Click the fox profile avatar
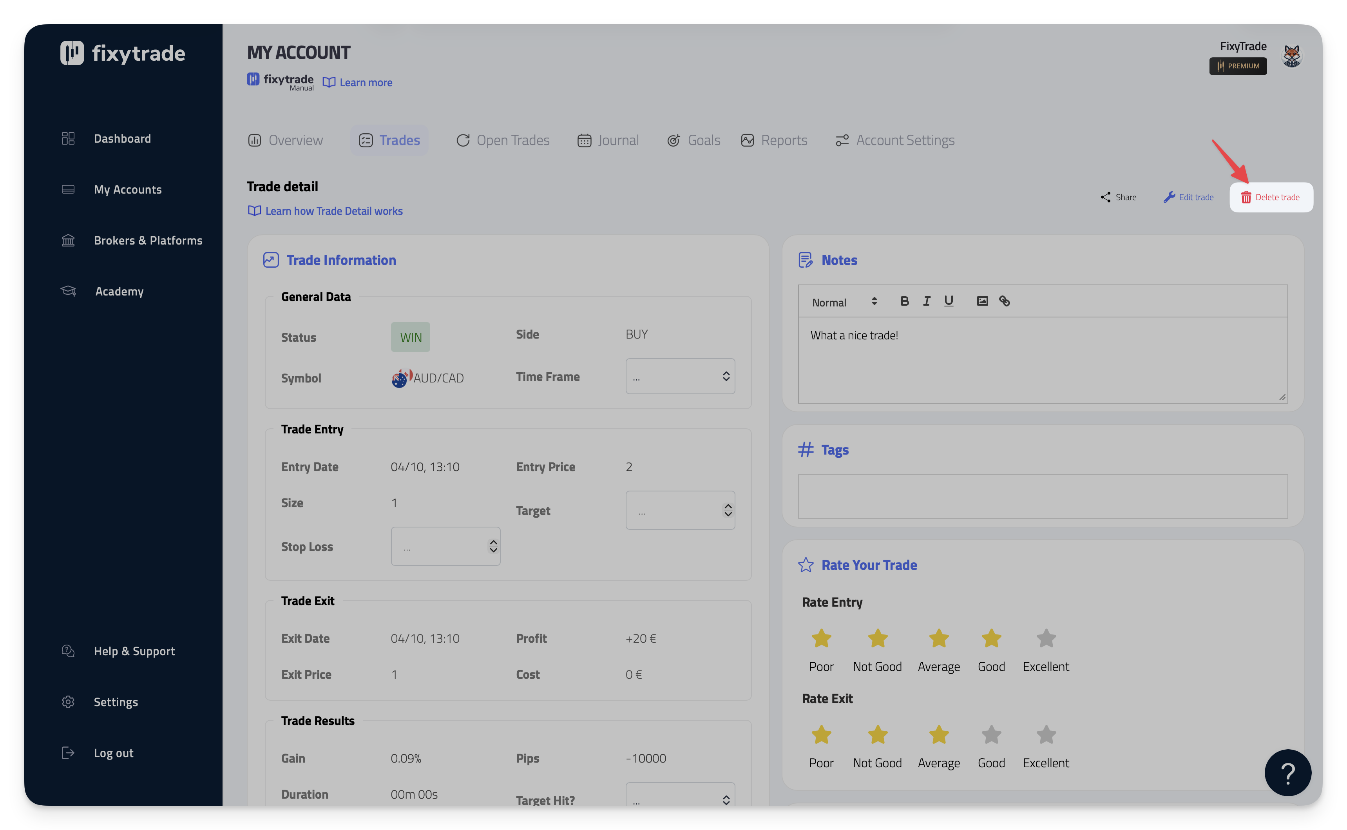 [1292, 55]
